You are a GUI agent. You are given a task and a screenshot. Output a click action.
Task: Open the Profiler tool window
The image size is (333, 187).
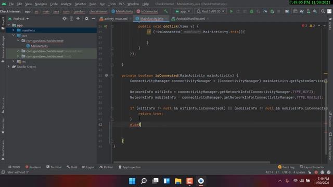click(x=106, y=167)
